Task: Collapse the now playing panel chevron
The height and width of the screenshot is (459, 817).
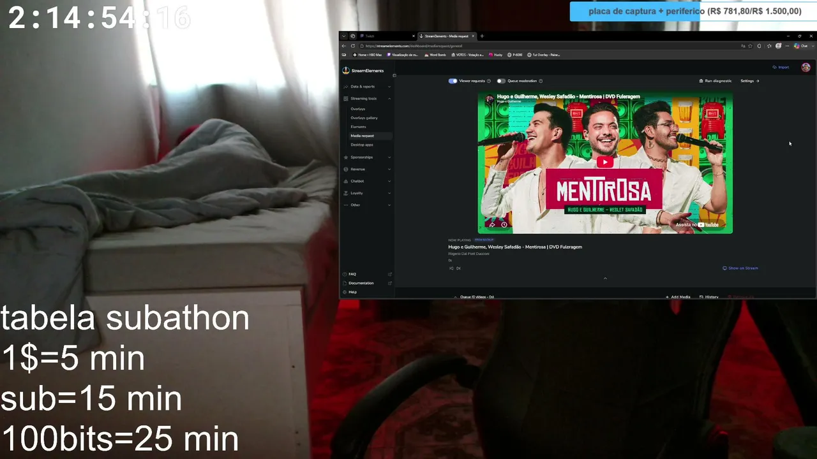Action: point(605,278)
